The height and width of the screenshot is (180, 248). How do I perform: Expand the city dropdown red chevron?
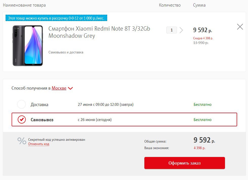click(70, 88)
